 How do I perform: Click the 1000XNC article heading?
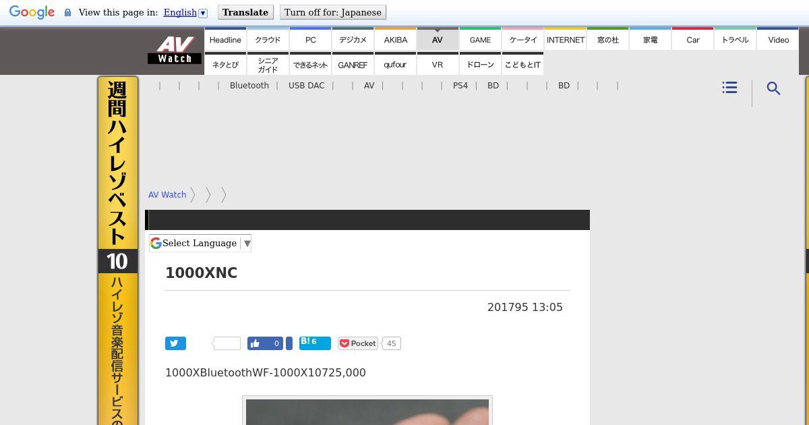coord(202,273)
